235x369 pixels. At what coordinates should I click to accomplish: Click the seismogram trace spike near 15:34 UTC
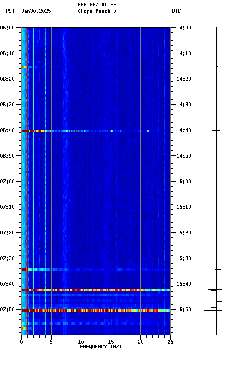coord(218,269)
